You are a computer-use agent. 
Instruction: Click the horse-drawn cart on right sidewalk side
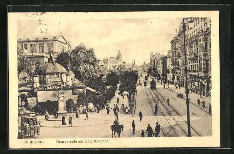(x=180, y=95)
